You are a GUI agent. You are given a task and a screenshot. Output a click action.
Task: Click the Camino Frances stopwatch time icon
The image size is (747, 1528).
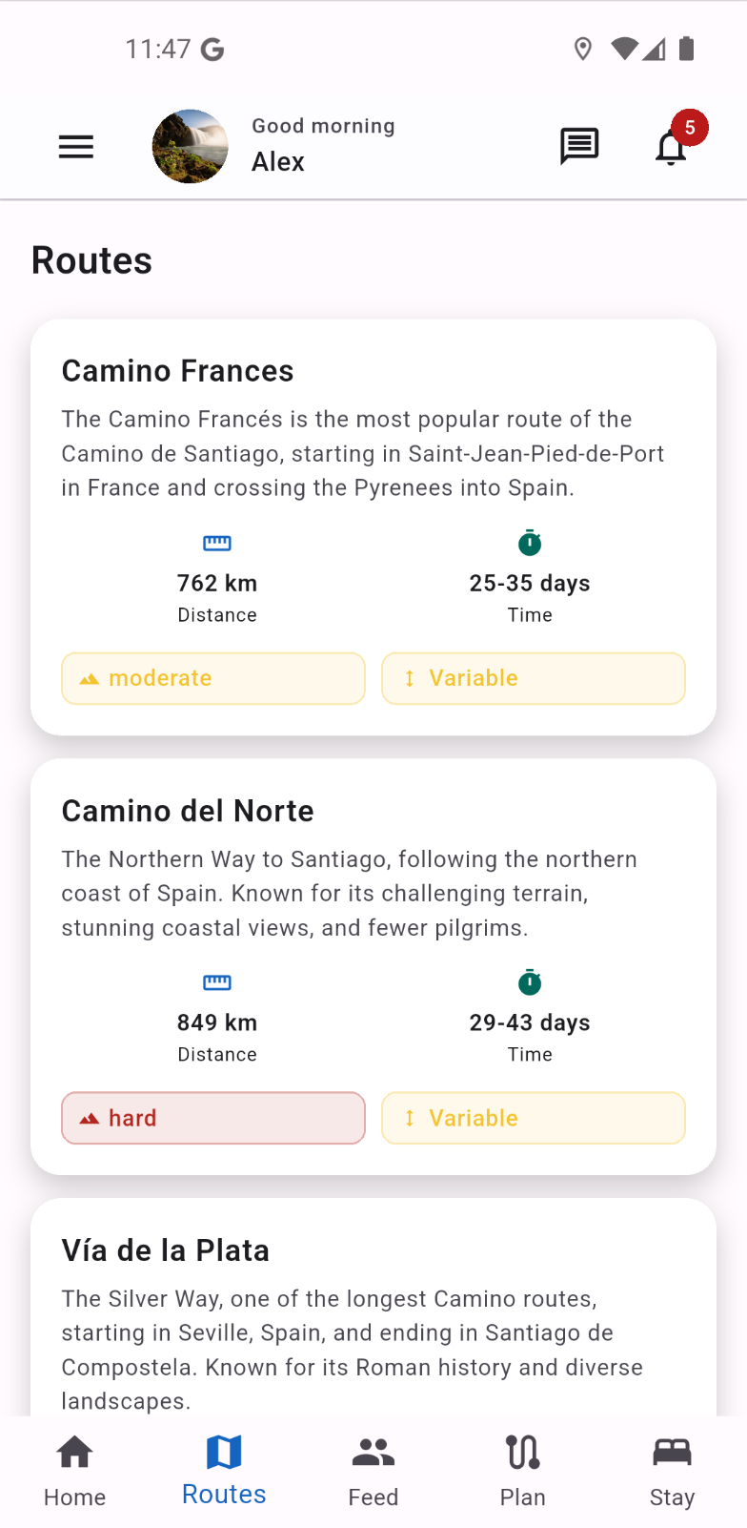(530, 544)
